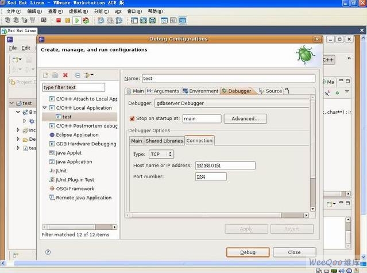Click the help question mark icon
The height and width of the screenshot is (273, 367).
(48, 252)
